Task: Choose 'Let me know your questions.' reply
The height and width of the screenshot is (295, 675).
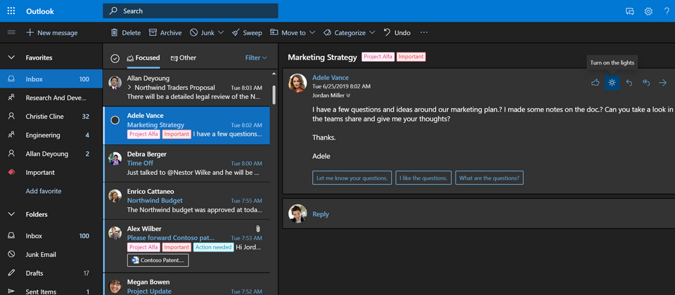Action: (x=352, y=178)
